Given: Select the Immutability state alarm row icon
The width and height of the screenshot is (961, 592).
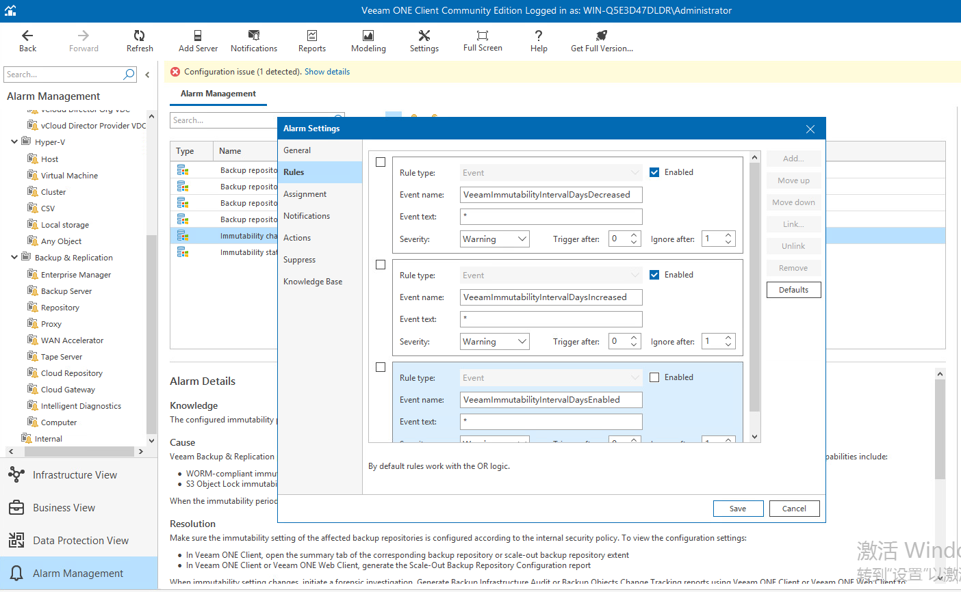Looking at the screenshot, I should (183, 252).
